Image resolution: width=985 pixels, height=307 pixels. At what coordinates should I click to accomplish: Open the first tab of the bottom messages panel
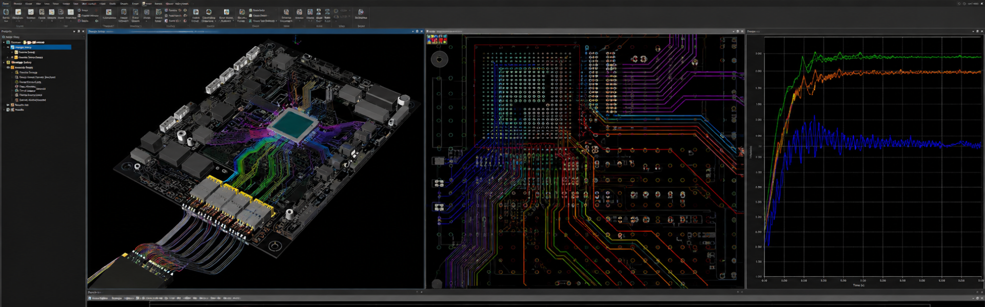[98, 298]
